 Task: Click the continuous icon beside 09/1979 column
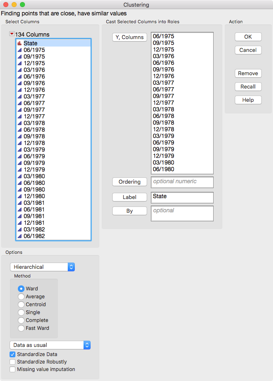[x=20, y=163]
